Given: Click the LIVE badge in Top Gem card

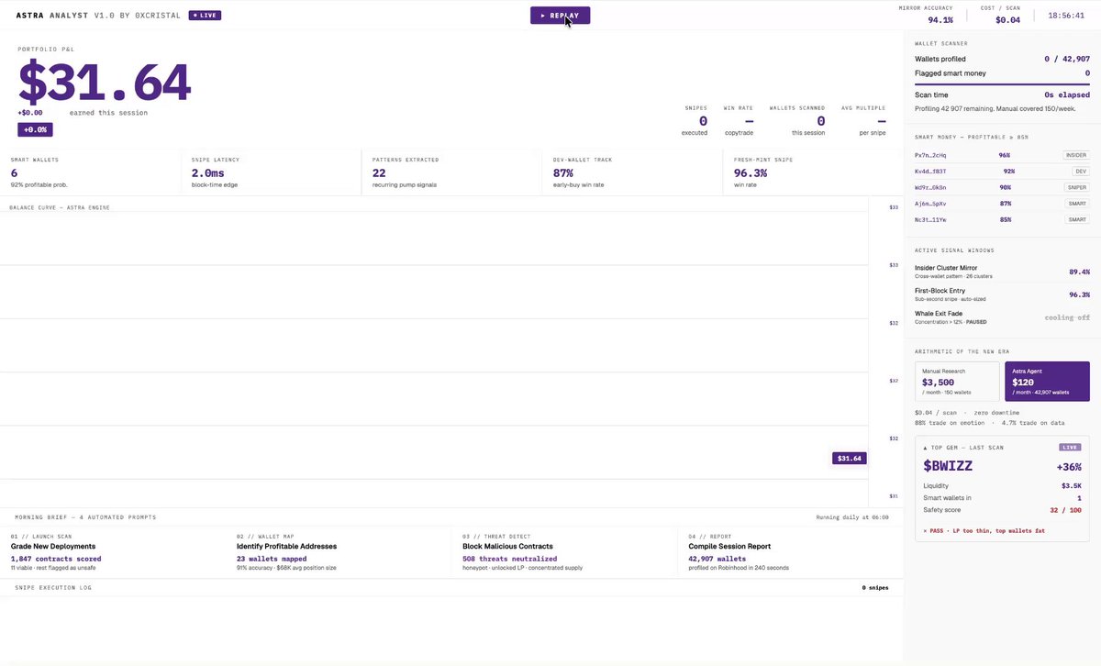Looking at the screenshot, I should coord(1071,448).
